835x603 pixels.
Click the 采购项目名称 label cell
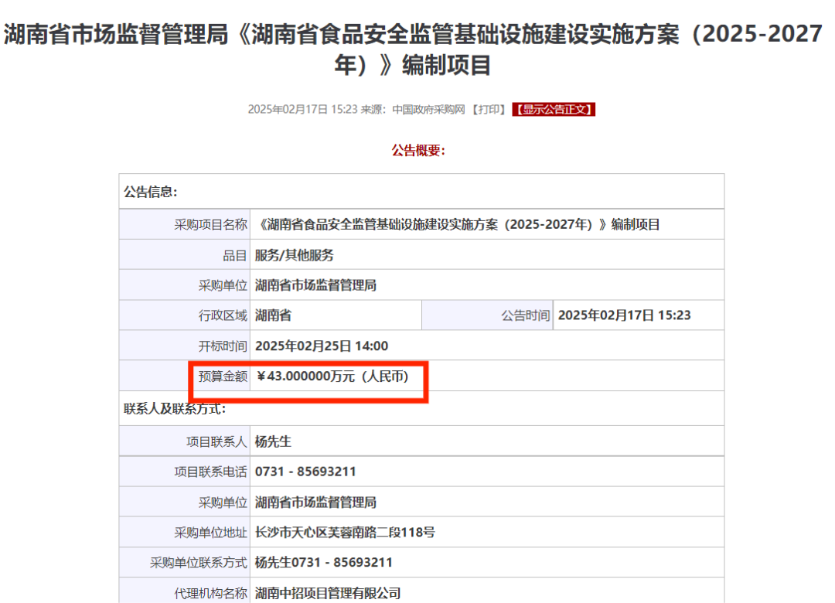tap(185, 225)
